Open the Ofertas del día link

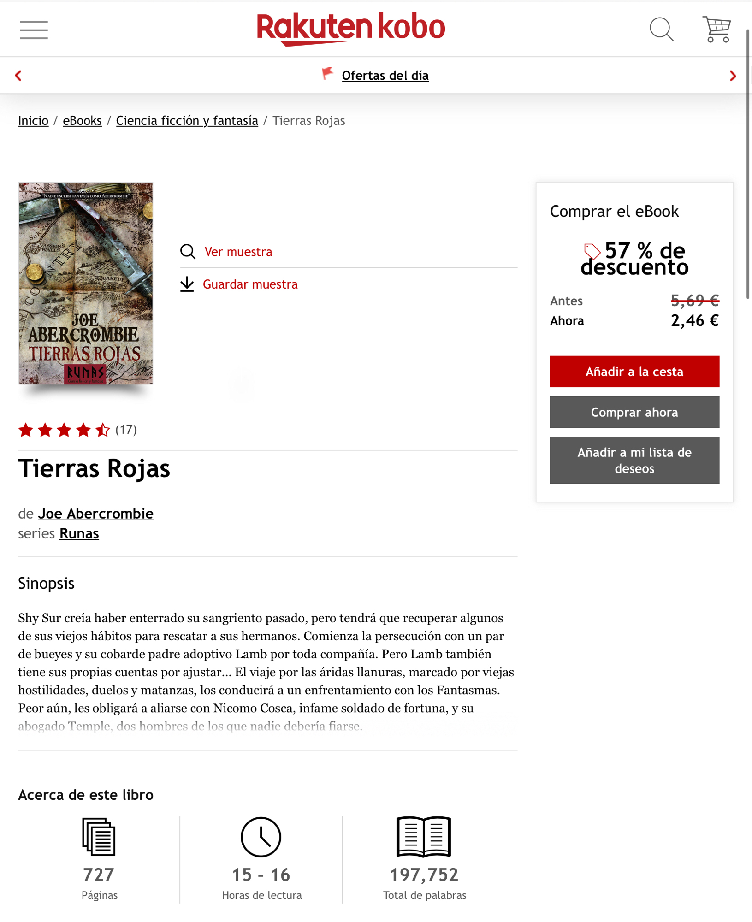pos(385,75)
